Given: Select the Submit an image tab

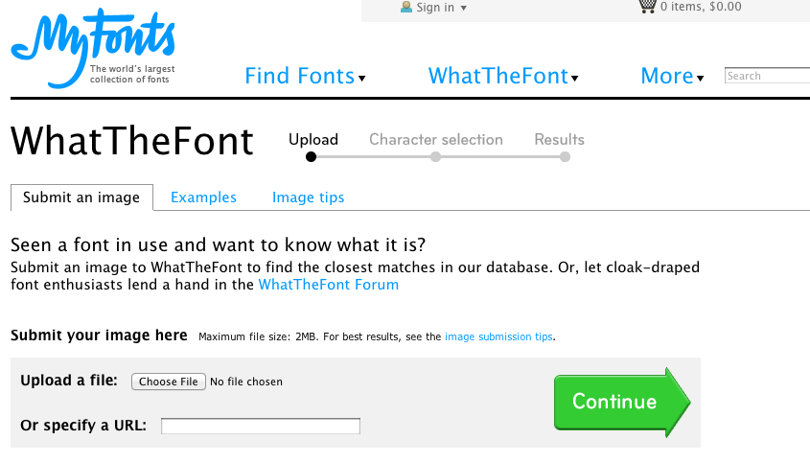Looking at the screenshot, I should pyautogui.click(x=81, y=197).
